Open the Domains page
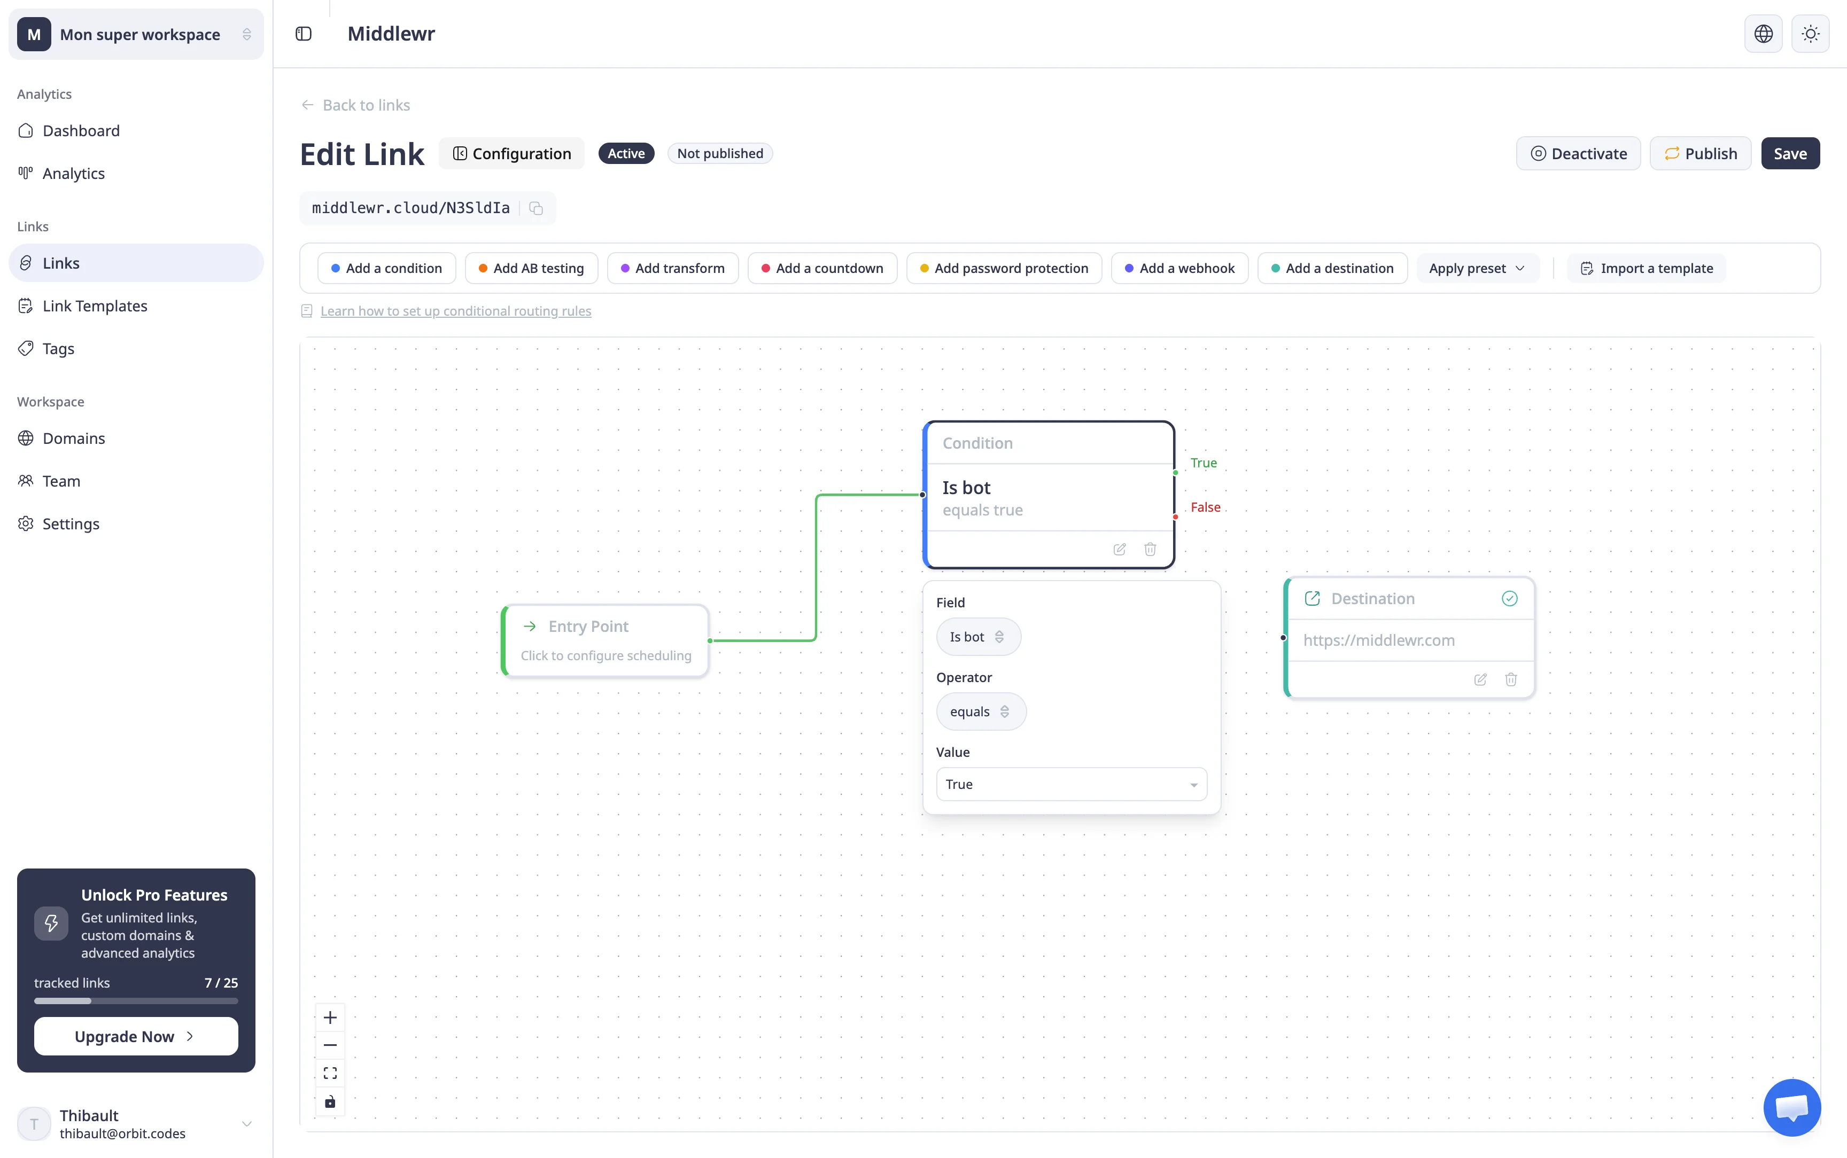Viewport: 1847px width, 1158px height. (x=136, y=438)
